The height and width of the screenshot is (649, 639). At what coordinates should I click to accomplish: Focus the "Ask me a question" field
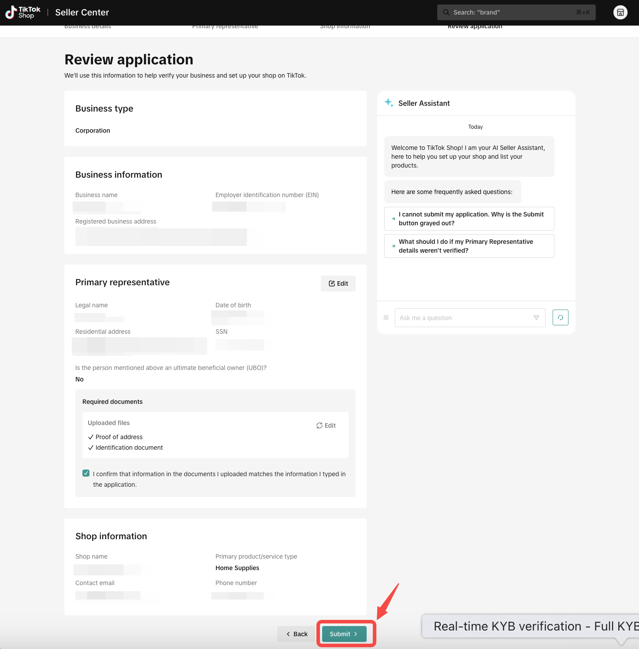[x=465, y=318]
